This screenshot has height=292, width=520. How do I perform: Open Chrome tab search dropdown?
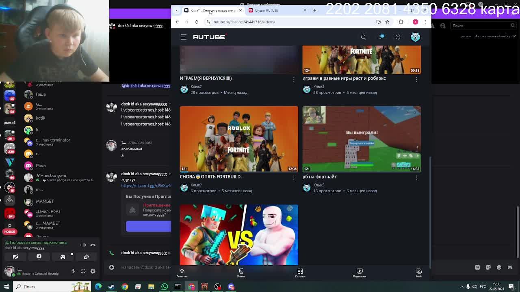(x=176, y=10)
